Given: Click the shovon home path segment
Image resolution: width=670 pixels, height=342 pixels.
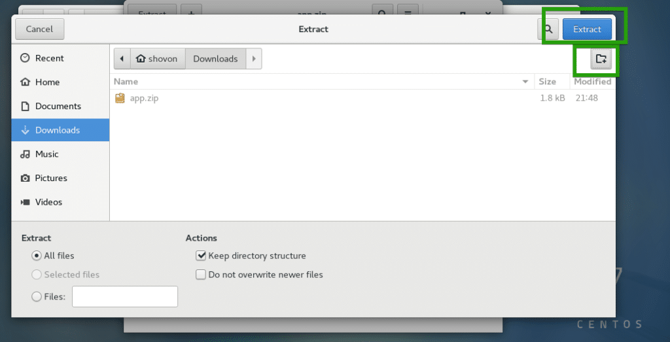Looking at the screenshot, I should (x=157, y=59).
